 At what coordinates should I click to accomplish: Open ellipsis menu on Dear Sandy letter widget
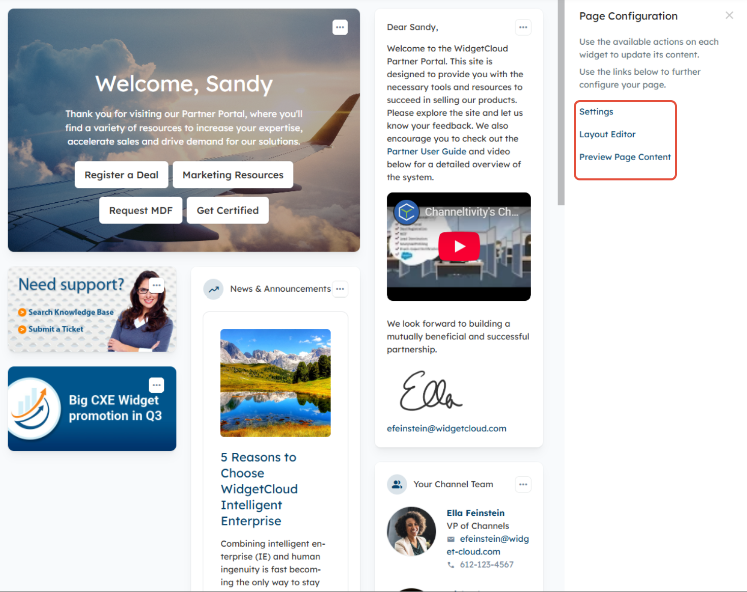pyautogui.click(x=523, y=27)
